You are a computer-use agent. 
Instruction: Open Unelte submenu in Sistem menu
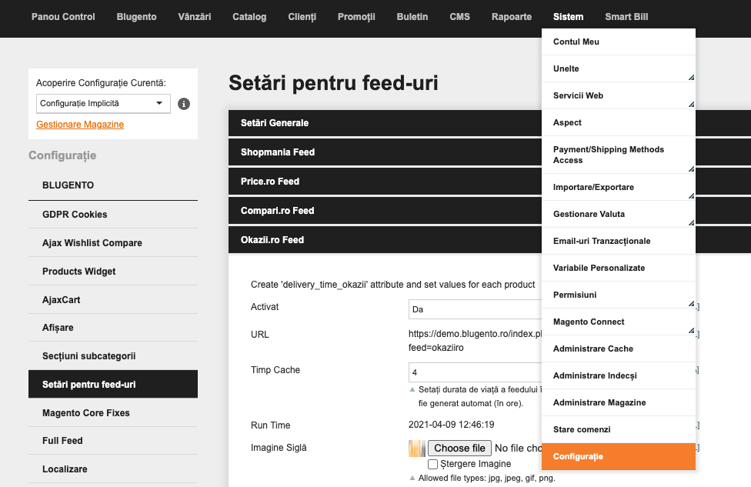[x=619, y=68]
